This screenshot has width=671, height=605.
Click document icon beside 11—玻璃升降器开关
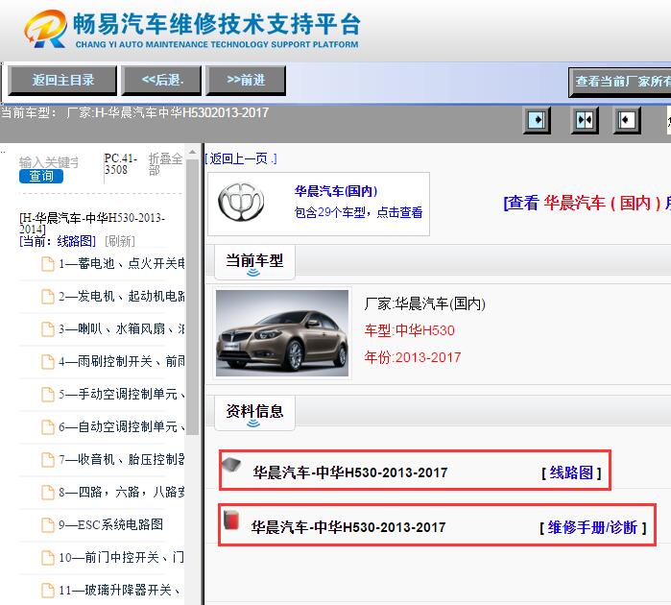pyautogui.click(x=47, y=591)
